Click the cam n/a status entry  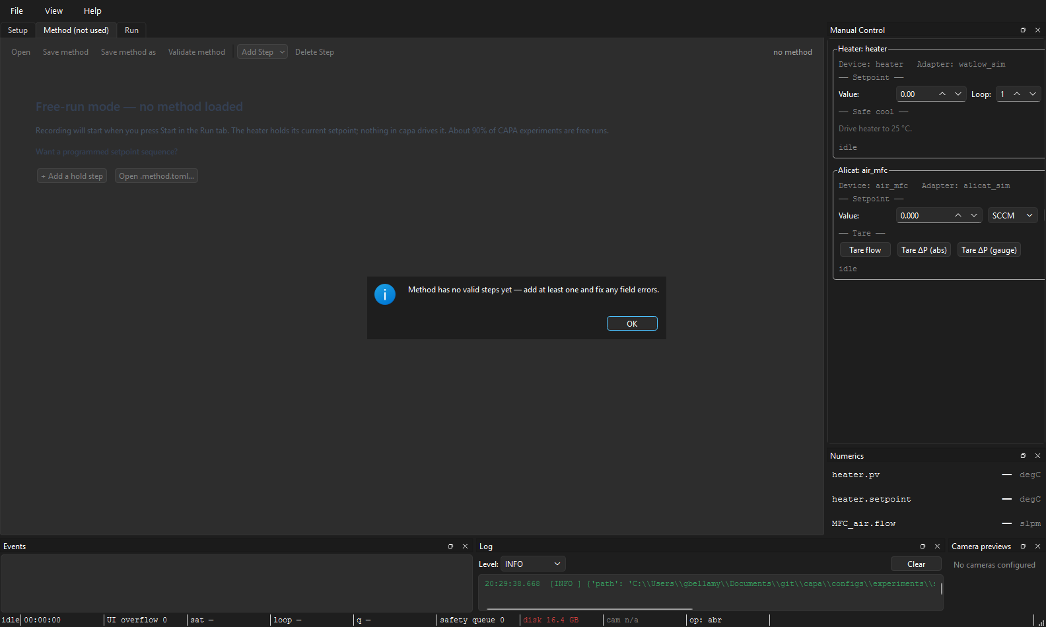tap(622, 620)
